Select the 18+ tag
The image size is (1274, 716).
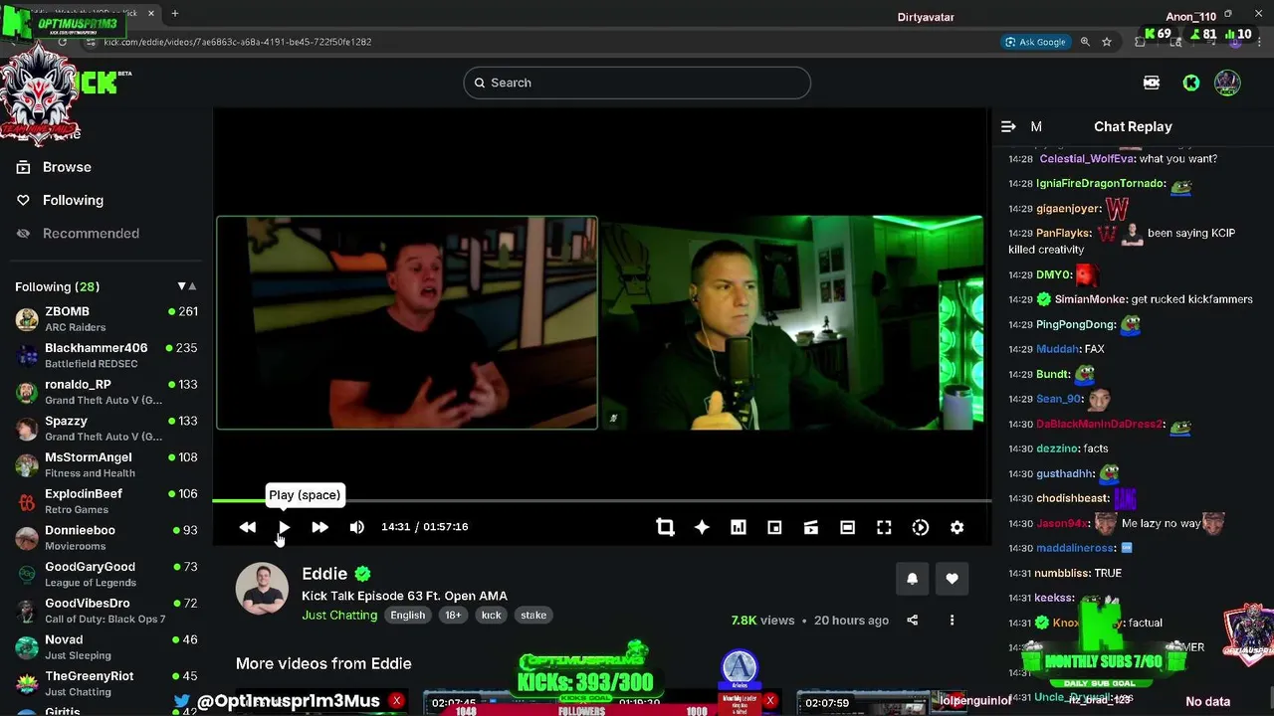(453, 615)
